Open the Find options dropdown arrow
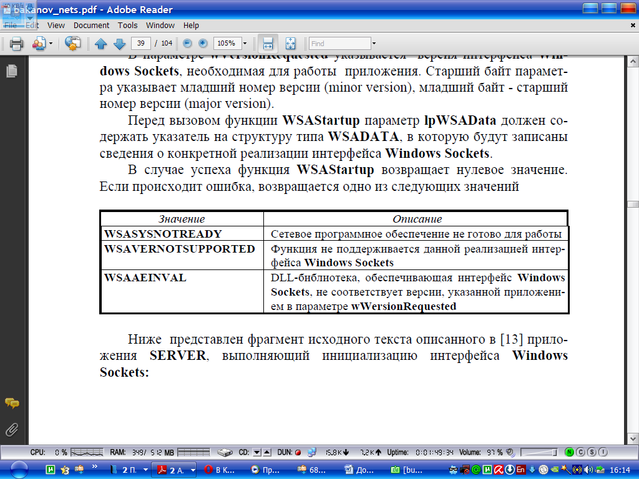 [x=374, y=43]
